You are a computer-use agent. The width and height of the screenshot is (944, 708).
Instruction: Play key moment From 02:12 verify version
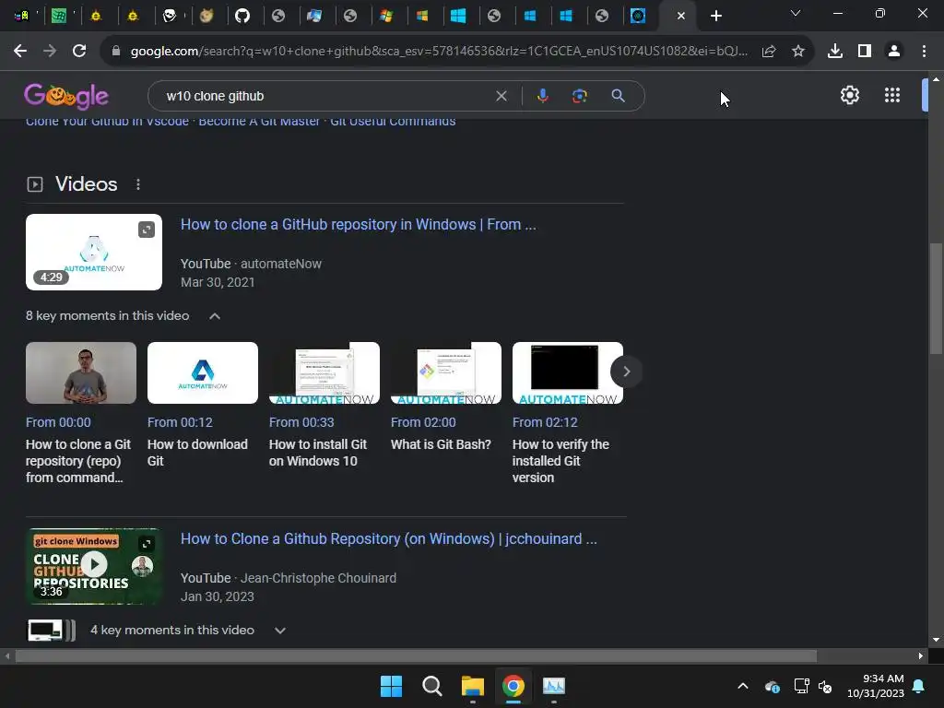click(x=568, y=372)
